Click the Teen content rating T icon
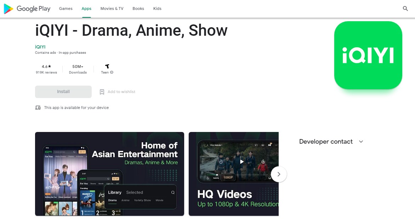This screenshot has width=415, height=219. [107, 66]
